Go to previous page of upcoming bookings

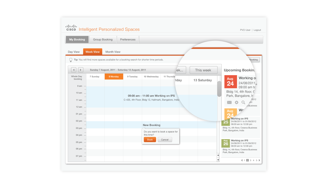pos(242,160)
